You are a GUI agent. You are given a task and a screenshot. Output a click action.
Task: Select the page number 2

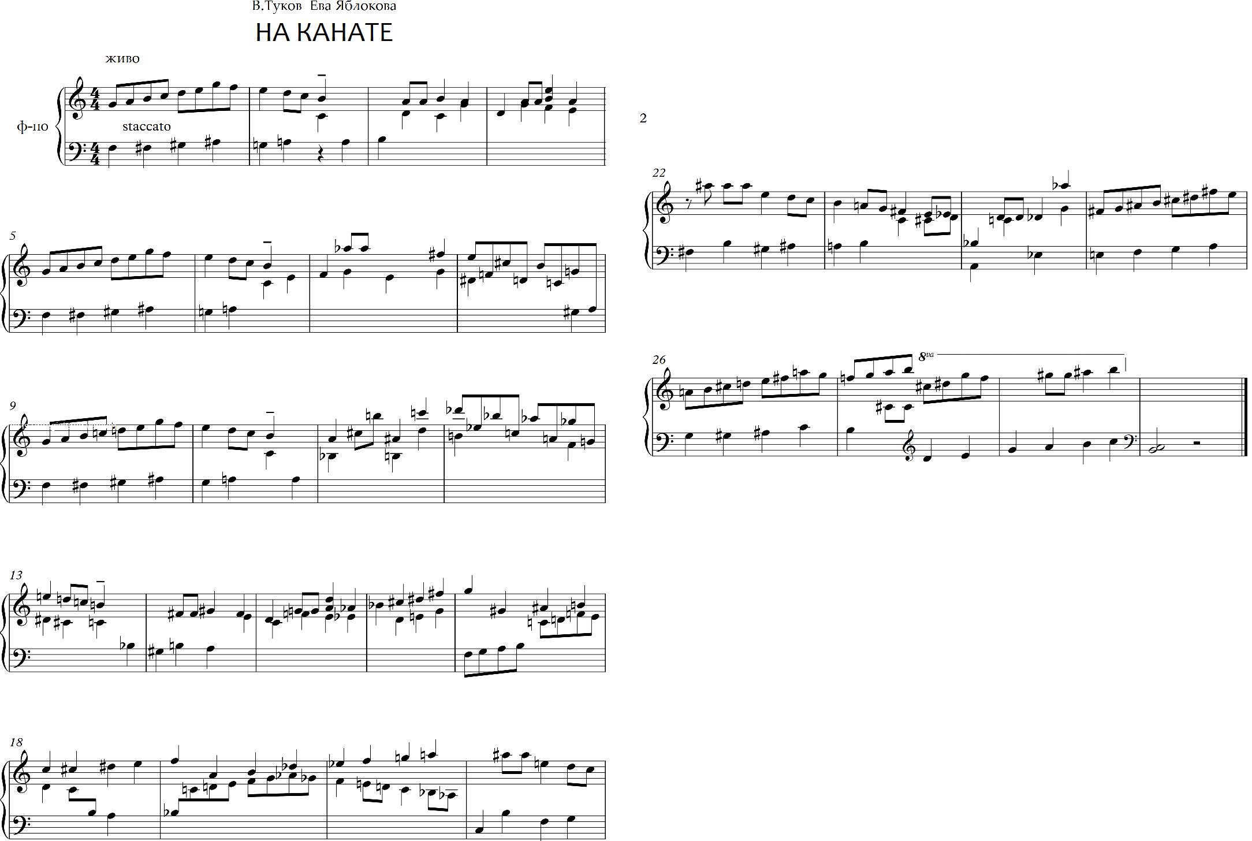(644, 118)
